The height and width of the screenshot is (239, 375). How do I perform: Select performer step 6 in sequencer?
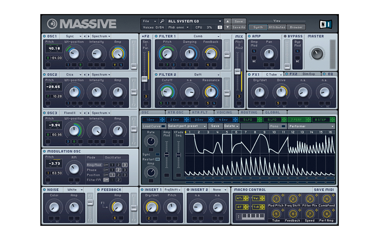click(236, 132)
